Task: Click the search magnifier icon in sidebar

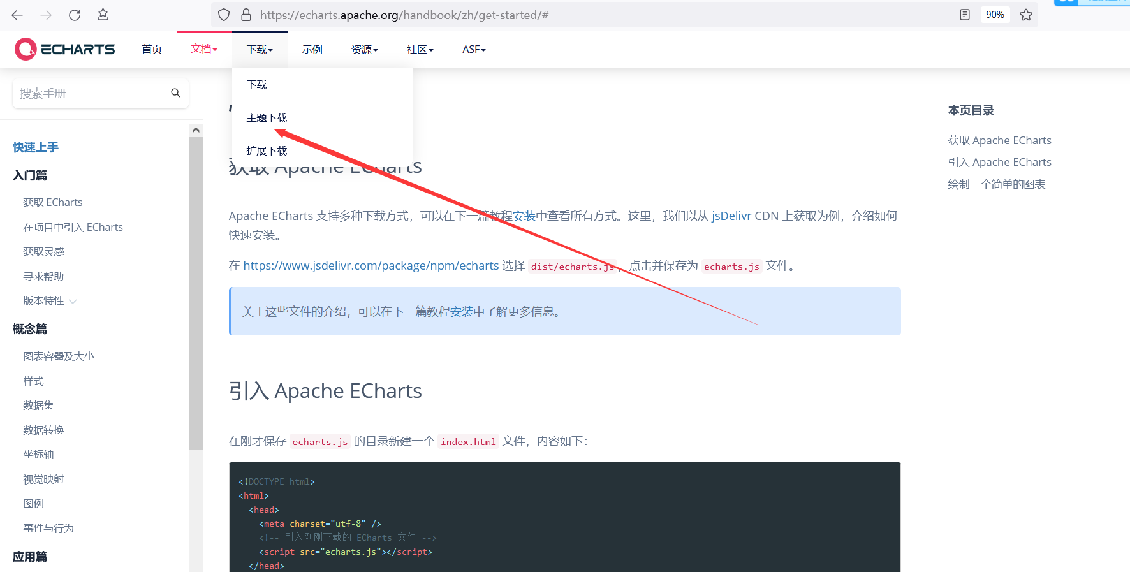Action: pos(175,93)
